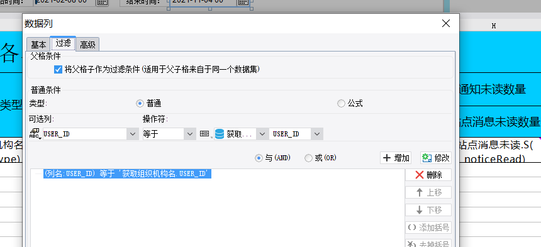Click the value type selector icon

205,134
